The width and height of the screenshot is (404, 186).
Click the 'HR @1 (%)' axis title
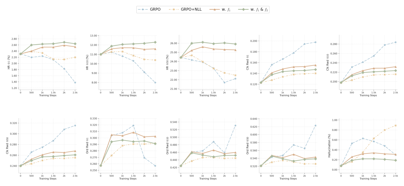pos(9,62)
